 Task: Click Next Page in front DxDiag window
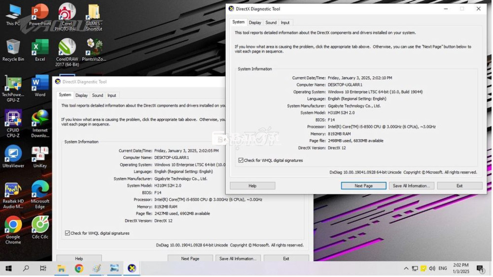363,186
